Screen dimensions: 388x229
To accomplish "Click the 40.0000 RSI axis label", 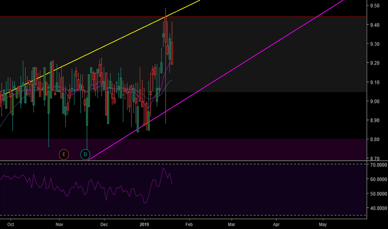I will [x=378, y=208].
